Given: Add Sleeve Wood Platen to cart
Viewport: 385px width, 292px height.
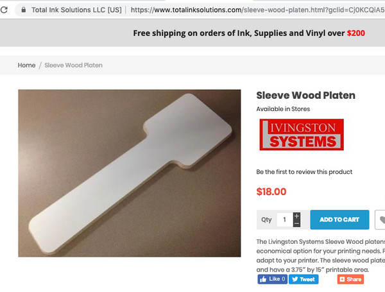Looking at the screenshot, I should click(x=339, y=219).
